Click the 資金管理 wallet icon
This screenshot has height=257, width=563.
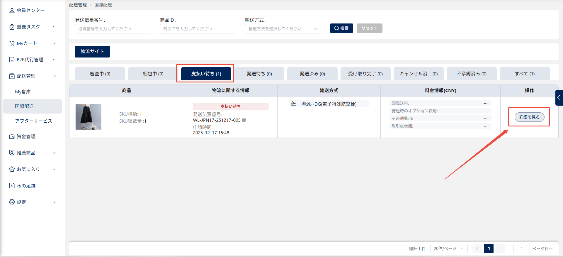12,136
